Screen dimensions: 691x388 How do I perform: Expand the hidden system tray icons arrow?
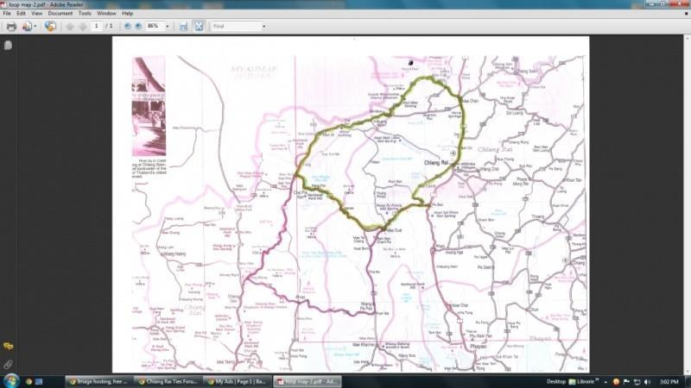click(x=605, y=382)
